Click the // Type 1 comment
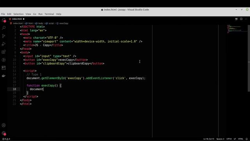The width and height of the screenshot is (250, 141). [x=34, y=74]
